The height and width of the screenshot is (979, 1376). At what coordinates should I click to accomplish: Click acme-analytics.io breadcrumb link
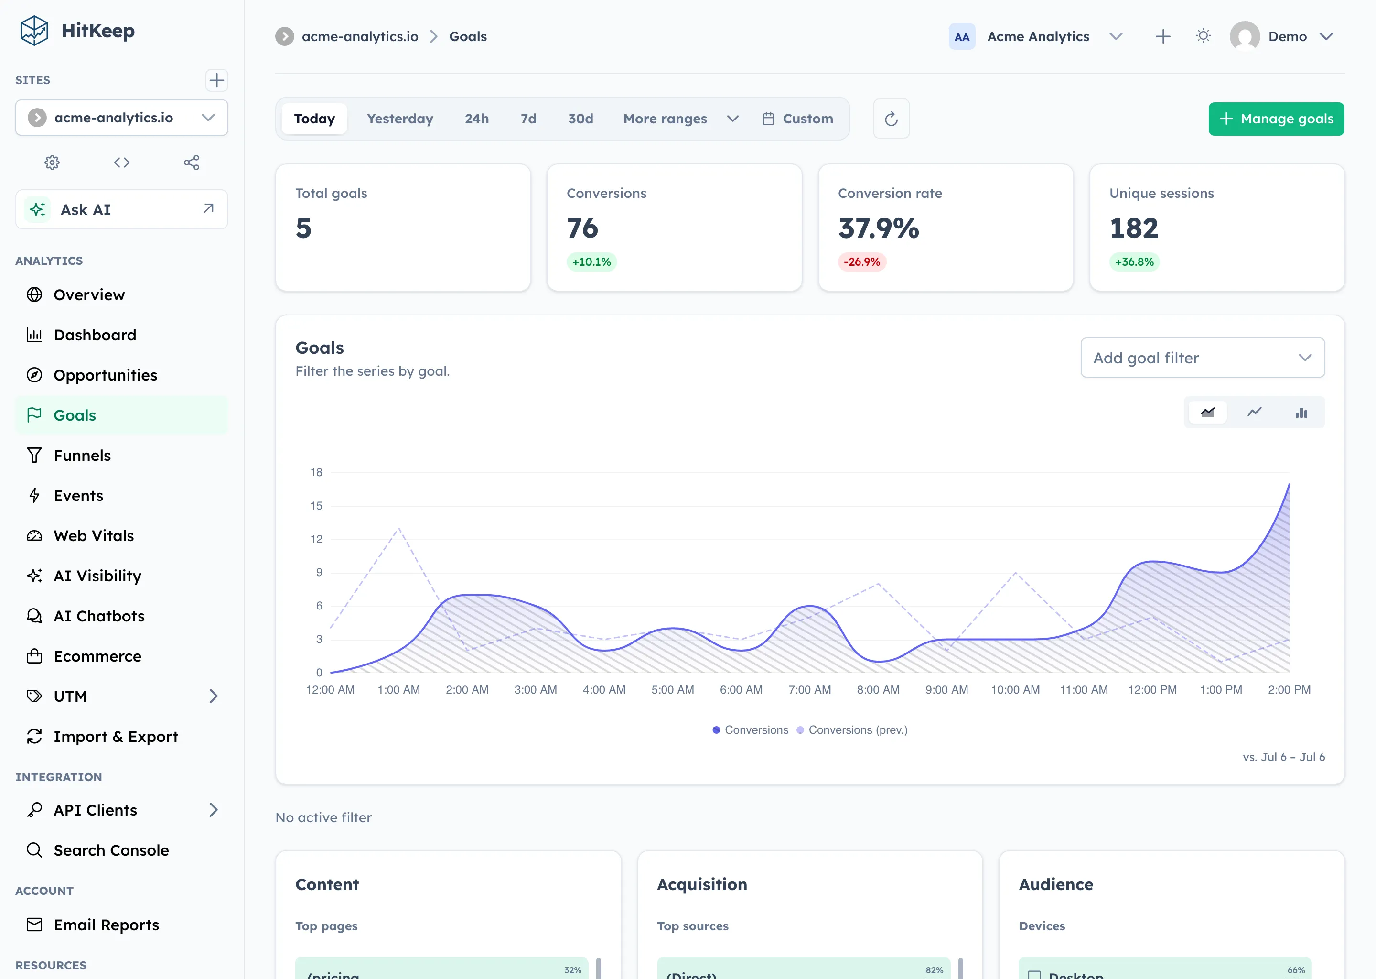click(360, 37)
